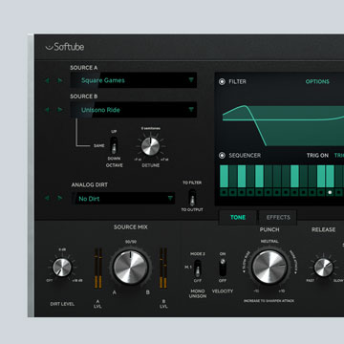Select previous Source A preset arrow
The image size is (344, 344).
pyautogui.click(x=47, y=80)
